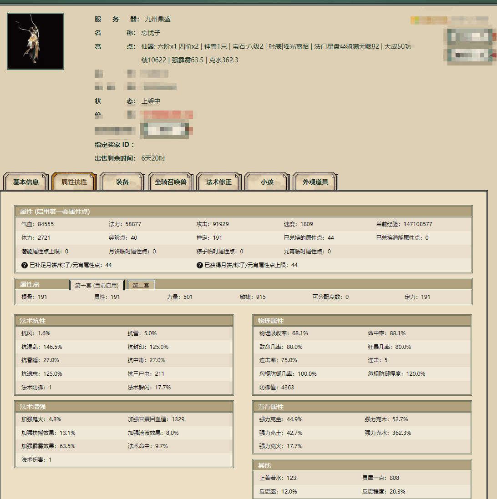Viewport: 497px width, 499px height.
Task: Click the character name 忘忧子
Action: pyautogui.click(x=151, y=33)
